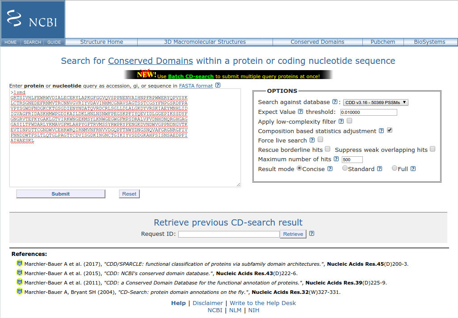The width and height of the screenshot is (458, 318).
Task: Open Pubchem tab
Action: click(382, 42)
